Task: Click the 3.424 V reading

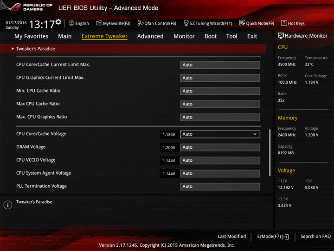Action: click(x=284, y=205)
